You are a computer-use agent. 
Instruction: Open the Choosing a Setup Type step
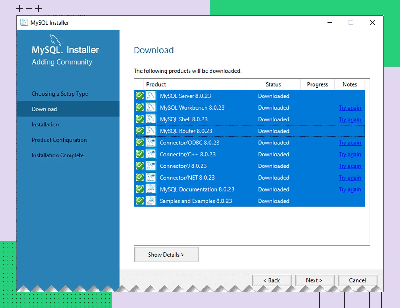click(60, 94)
